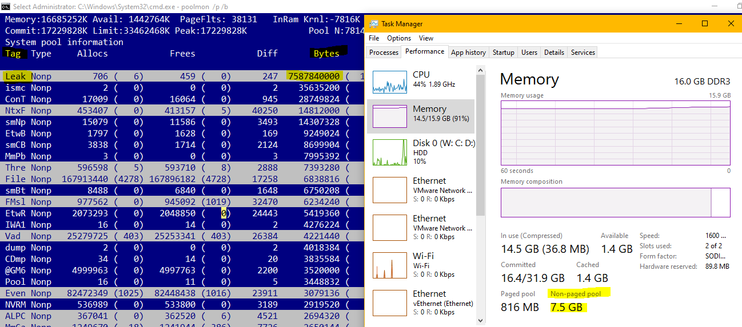Click the Task Manager title bar icon
Screen dimensions: 742x327
pyautogui.click(x=373, y=24)
